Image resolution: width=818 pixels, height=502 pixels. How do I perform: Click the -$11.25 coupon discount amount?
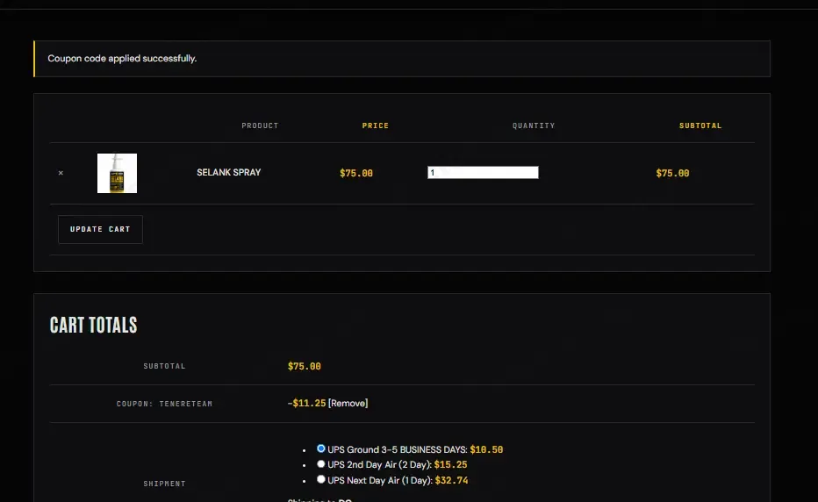307,403
